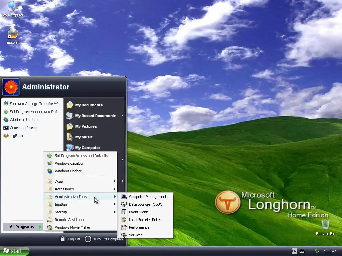The image size is (342, 256).
Task: Expand the 7-Zip submenu arrow
Action: coord(115,181)
